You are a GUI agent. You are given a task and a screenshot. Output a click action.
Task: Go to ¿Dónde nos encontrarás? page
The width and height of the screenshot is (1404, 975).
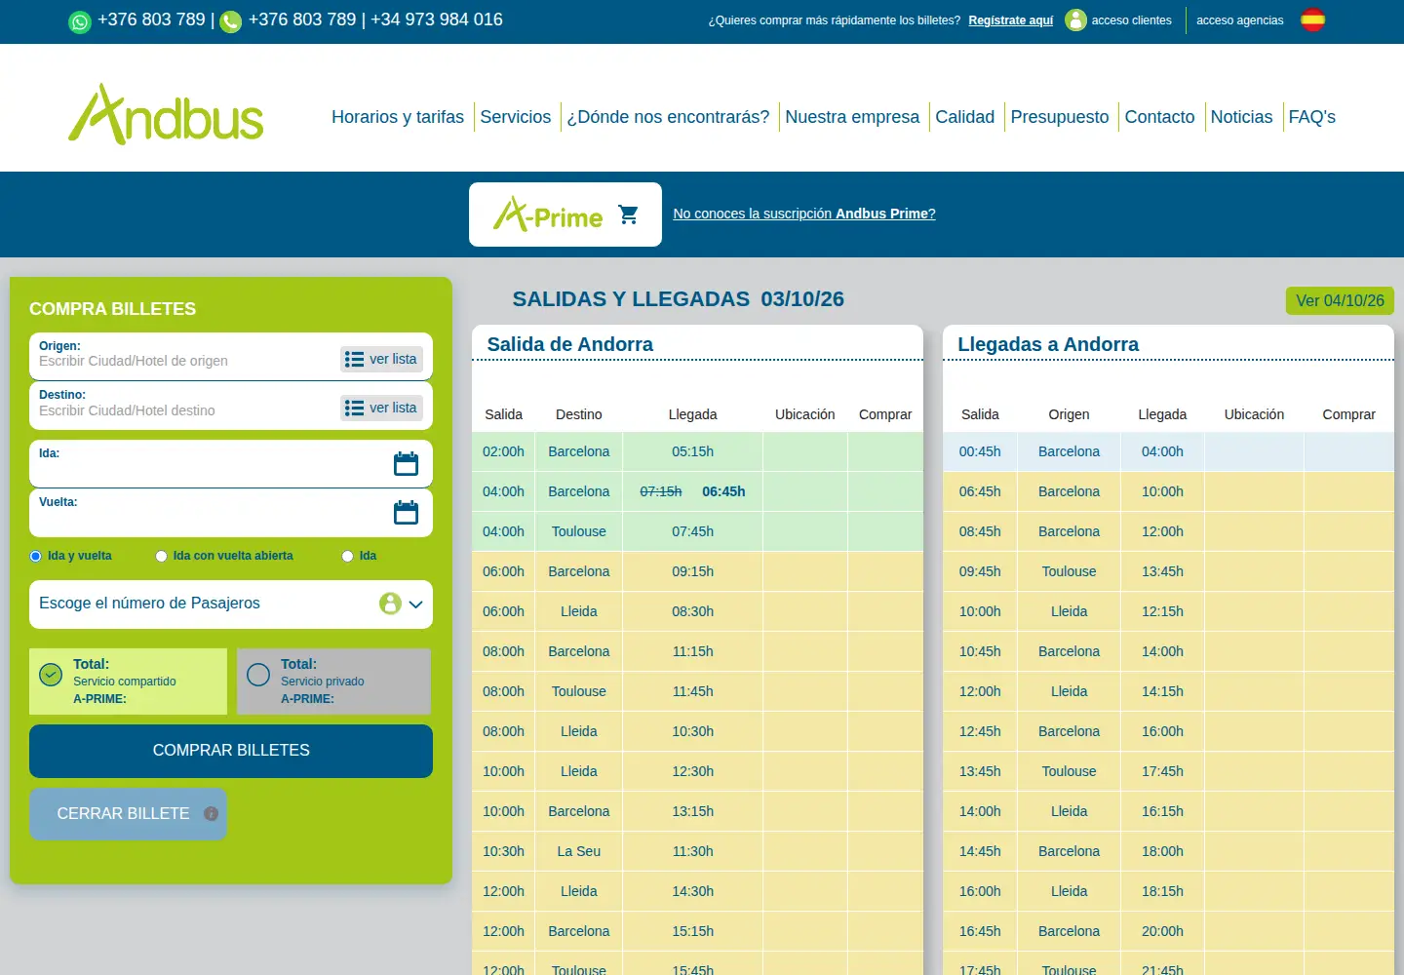pyautogui.click(x=668, y=117)
